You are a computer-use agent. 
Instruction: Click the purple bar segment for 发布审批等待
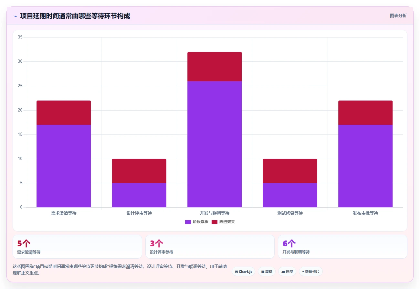click(365, 166)
